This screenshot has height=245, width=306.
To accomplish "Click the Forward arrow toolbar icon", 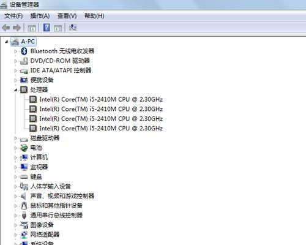I will (17, 28).
